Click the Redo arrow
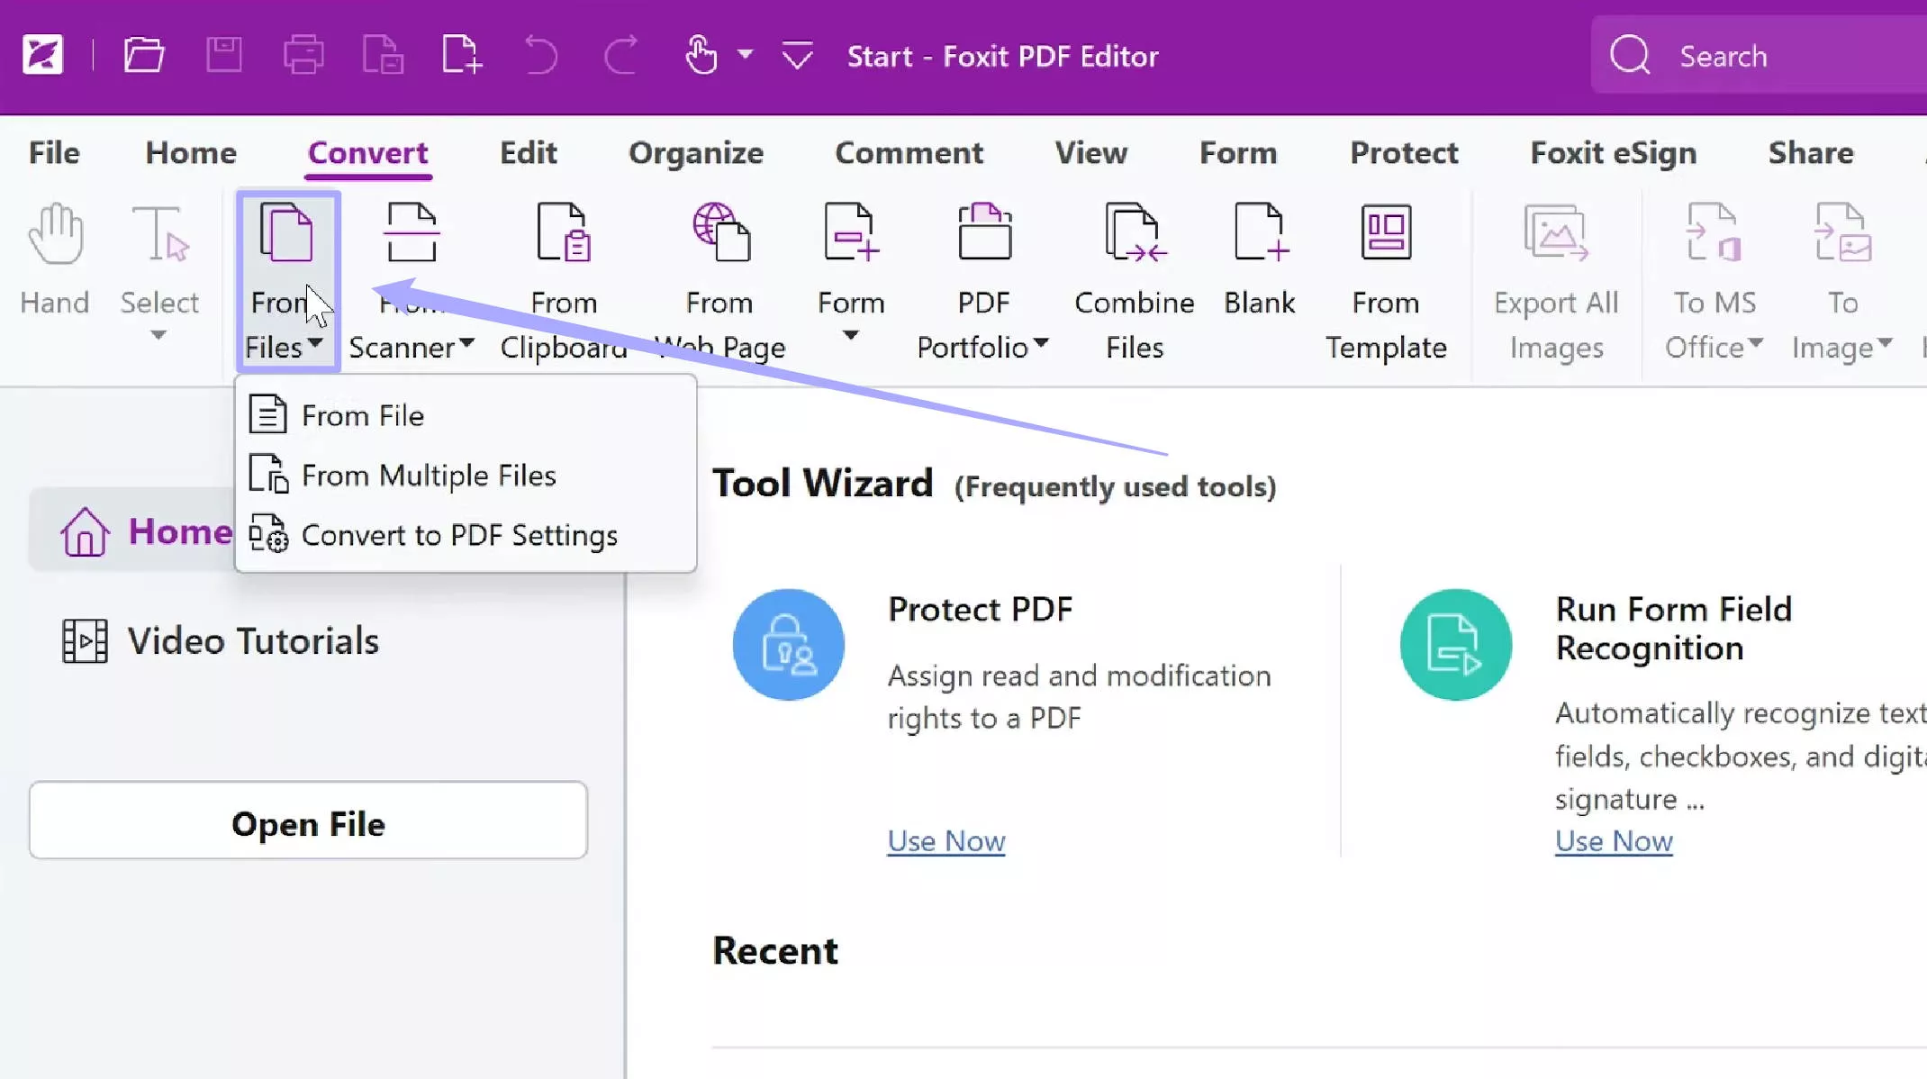1927x1079 pixels. (x=620, y=55)
